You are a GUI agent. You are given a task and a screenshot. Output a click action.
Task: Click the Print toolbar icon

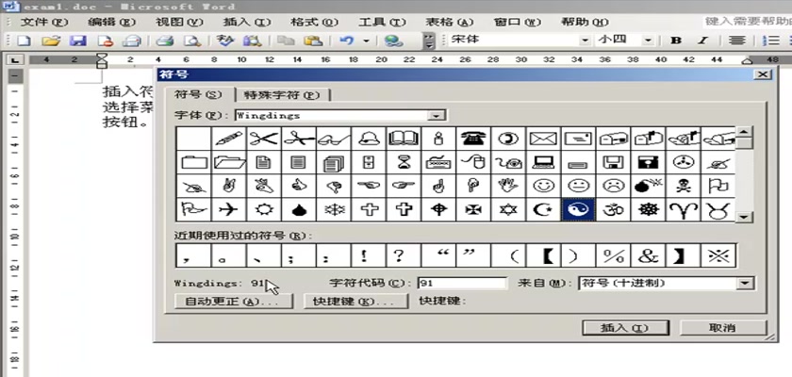pos(165,41)
